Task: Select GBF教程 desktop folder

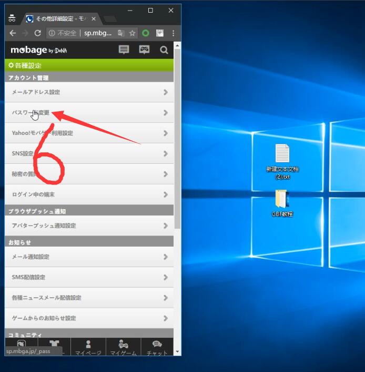Action: [282, 203]
